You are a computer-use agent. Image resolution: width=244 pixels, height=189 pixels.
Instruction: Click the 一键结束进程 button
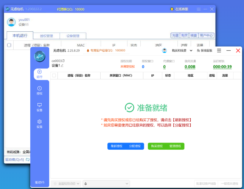230,184
